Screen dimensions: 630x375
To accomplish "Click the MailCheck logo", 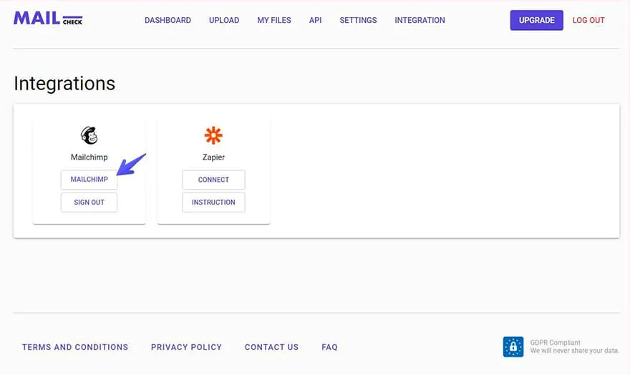I will [48, 19].
